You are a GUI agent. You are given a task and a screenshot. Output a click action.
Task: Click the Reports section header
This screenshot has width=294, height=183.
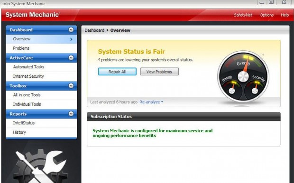pos(41,114)
